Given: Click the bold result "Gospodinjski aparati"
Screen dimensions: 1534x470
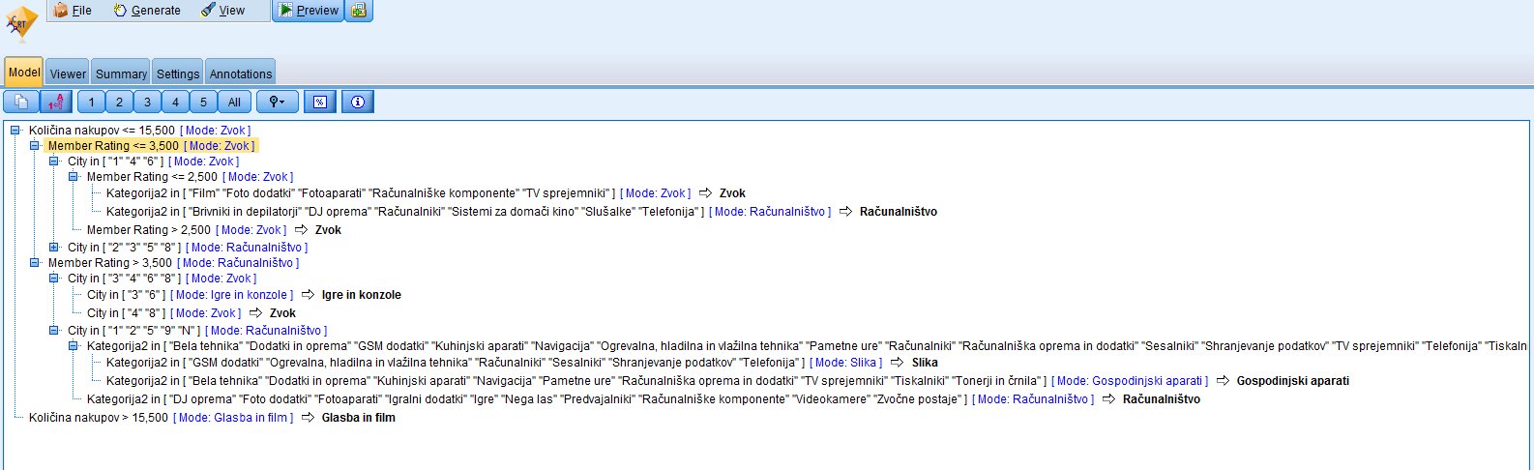Looking at the screenshot, I should click(1292, 381).
